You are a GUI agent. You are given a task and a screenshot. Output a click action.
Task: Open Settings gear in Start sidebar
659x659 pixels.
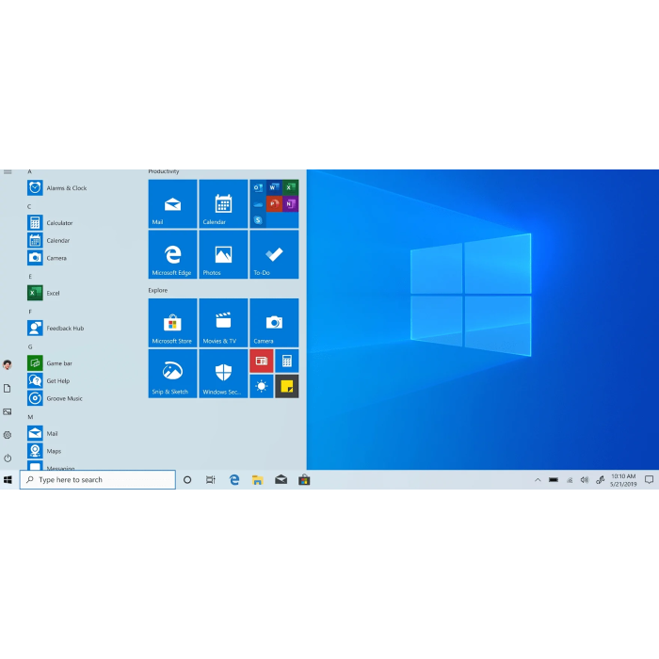click(8, 435)
